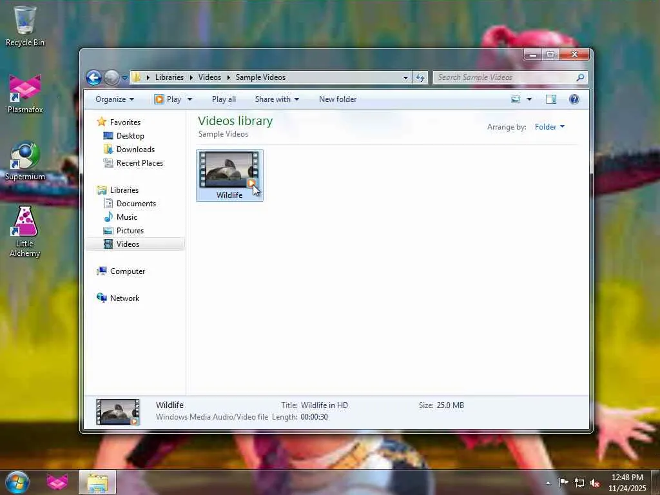Click the magnifier search icon

point(581,77)
